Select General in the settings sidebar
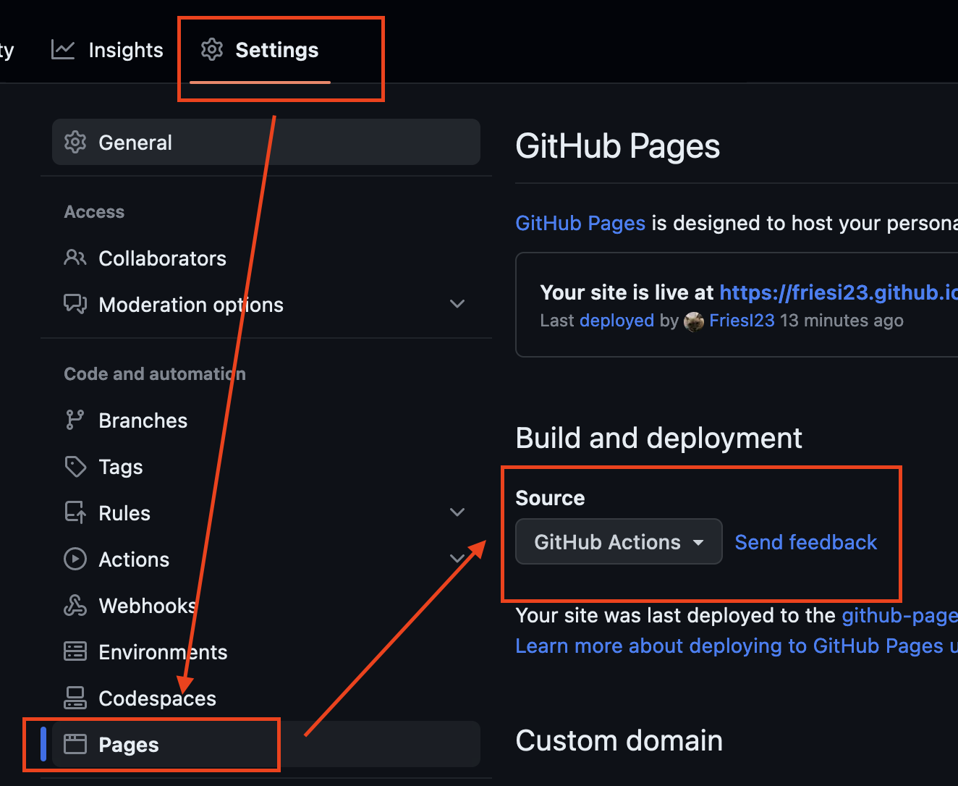958x786 pixels. click(x=266, y=142)
